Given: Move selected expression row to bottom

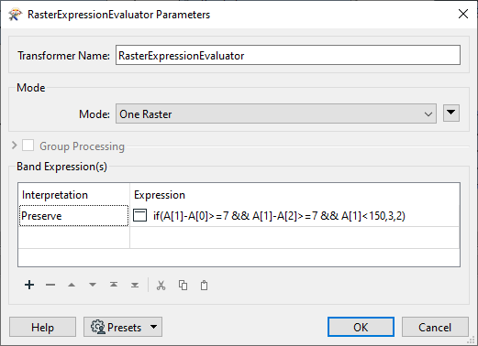Looking at the screenshot, I should pyautogui.click(x=135, y=285).
